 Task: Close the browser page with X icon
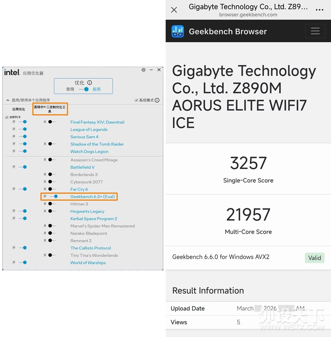[174, 10]
